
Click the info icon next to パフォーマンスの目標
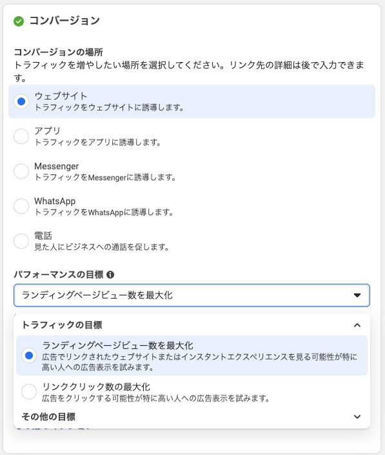click(x=110, y=275)
